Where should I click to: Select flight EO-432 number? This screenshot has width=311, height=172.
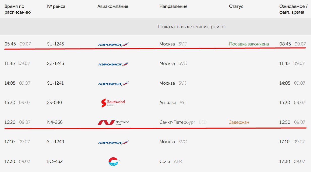click(55, 161)
